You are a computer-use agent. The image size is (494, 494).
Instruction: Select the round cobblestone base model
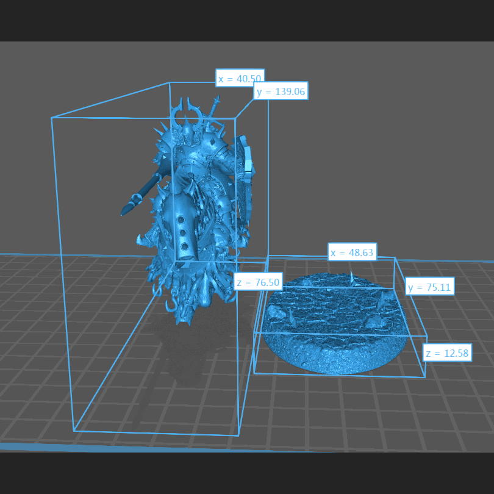point(335,323)
